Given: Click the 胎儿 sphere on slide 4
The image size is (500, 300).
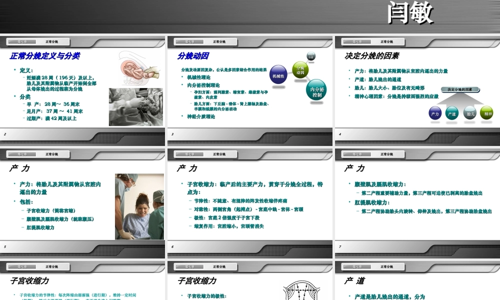Looking at the screenshot, I should tap(470, 113).
